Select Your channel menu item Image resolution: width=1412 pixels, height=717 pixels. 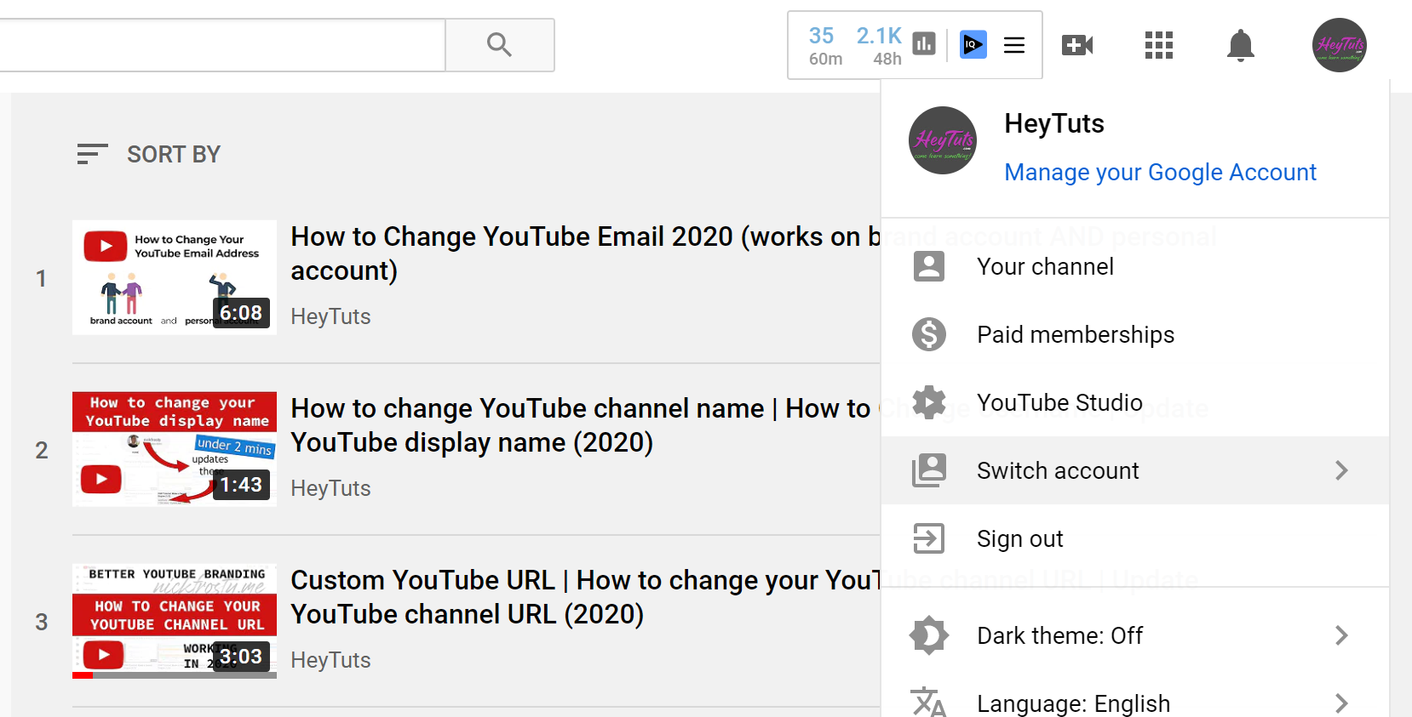coord(1135,266)
